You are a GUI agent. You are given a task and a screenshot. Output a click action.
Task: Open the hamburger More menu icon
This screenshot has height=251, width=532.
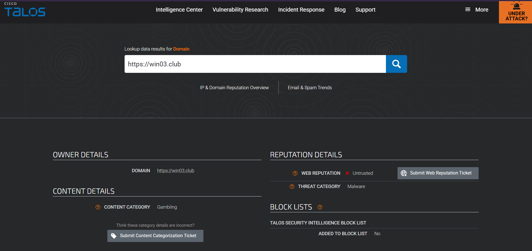pos(468,10)
